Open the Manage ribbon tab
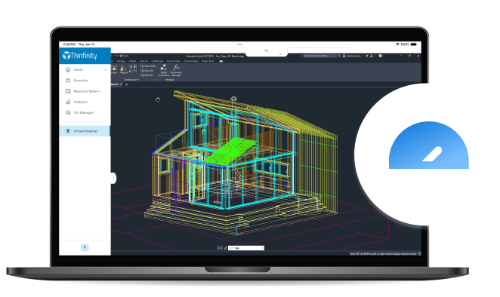 coord(121,61)
